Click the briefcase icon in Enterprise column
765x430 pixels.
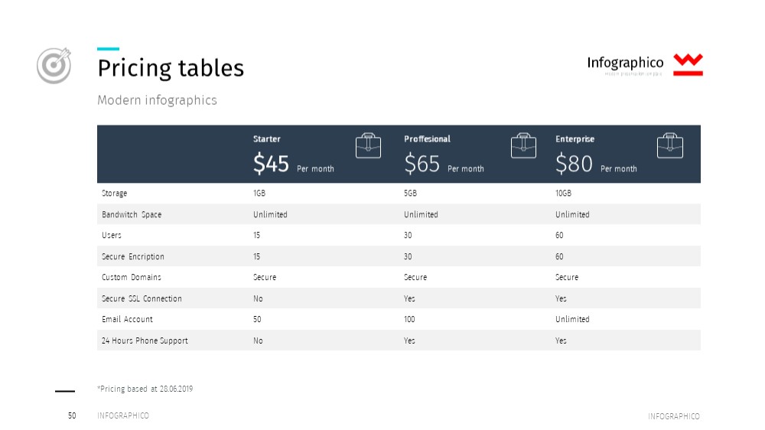[670, 145]
